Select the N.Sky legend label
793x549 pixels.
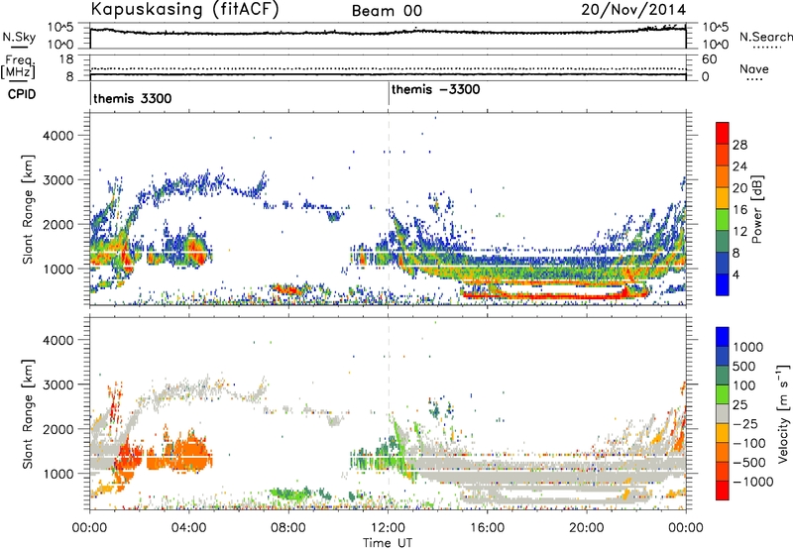pos(19,37)
